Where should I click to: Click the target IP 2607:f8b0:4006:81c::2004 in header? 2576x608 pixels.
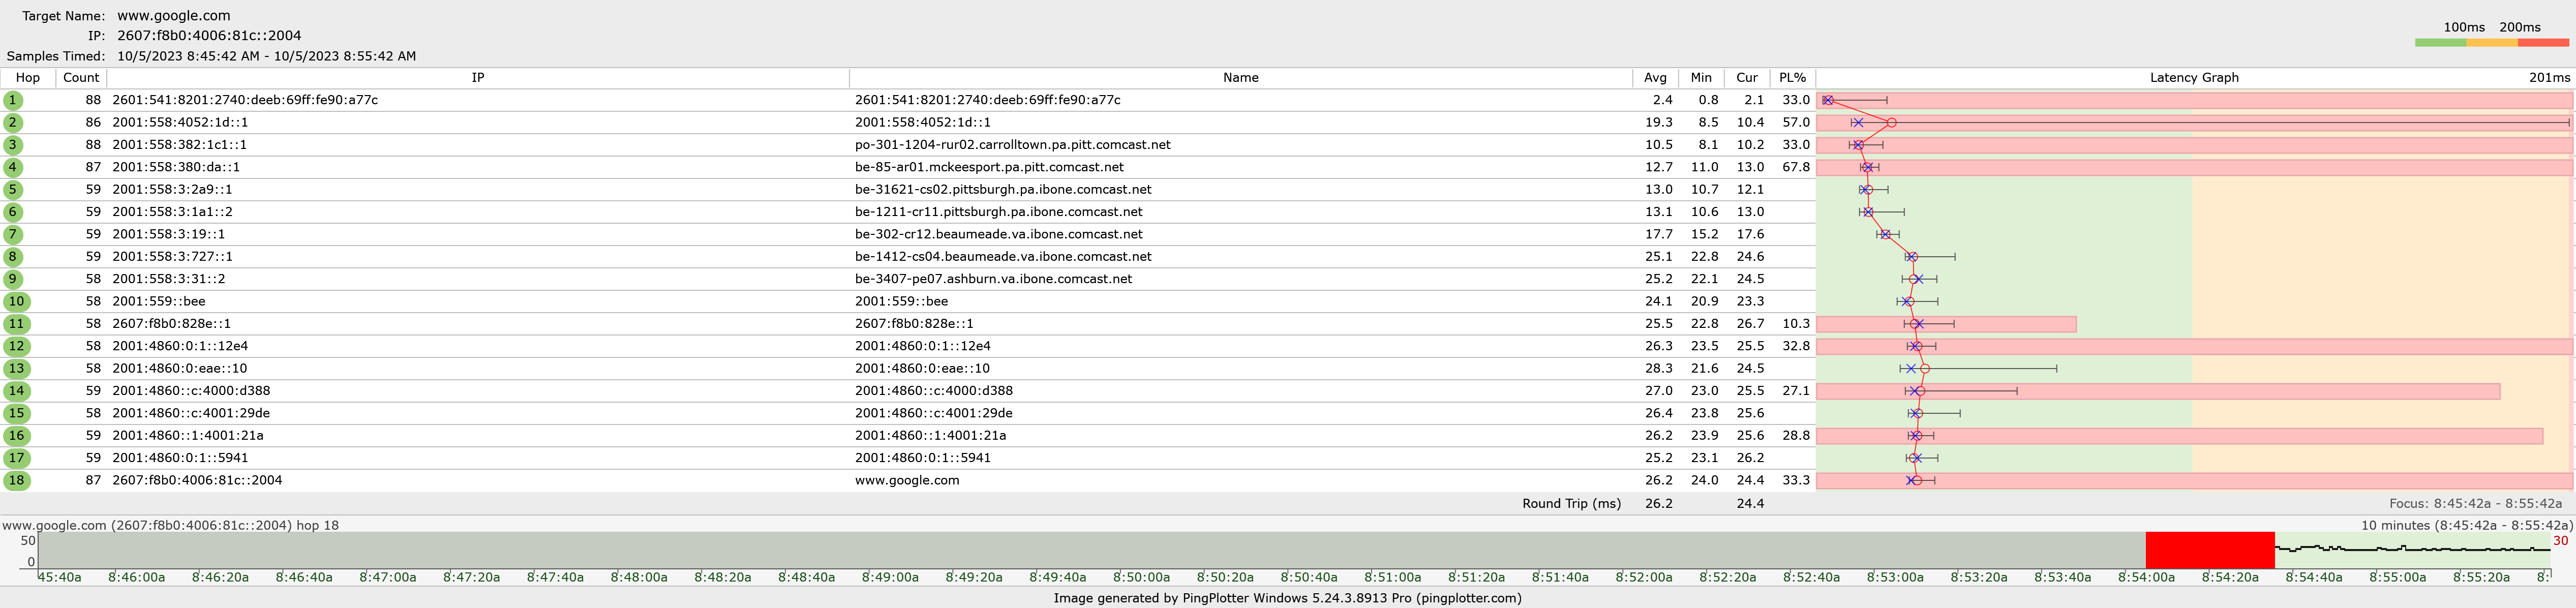(x=209, y=35)
